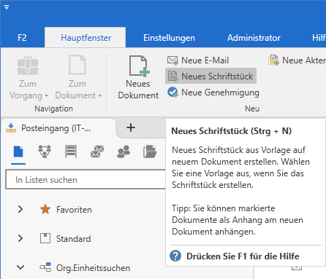Open the Administrator ribbon tab
326x279 pixels.
click(254, 38)
